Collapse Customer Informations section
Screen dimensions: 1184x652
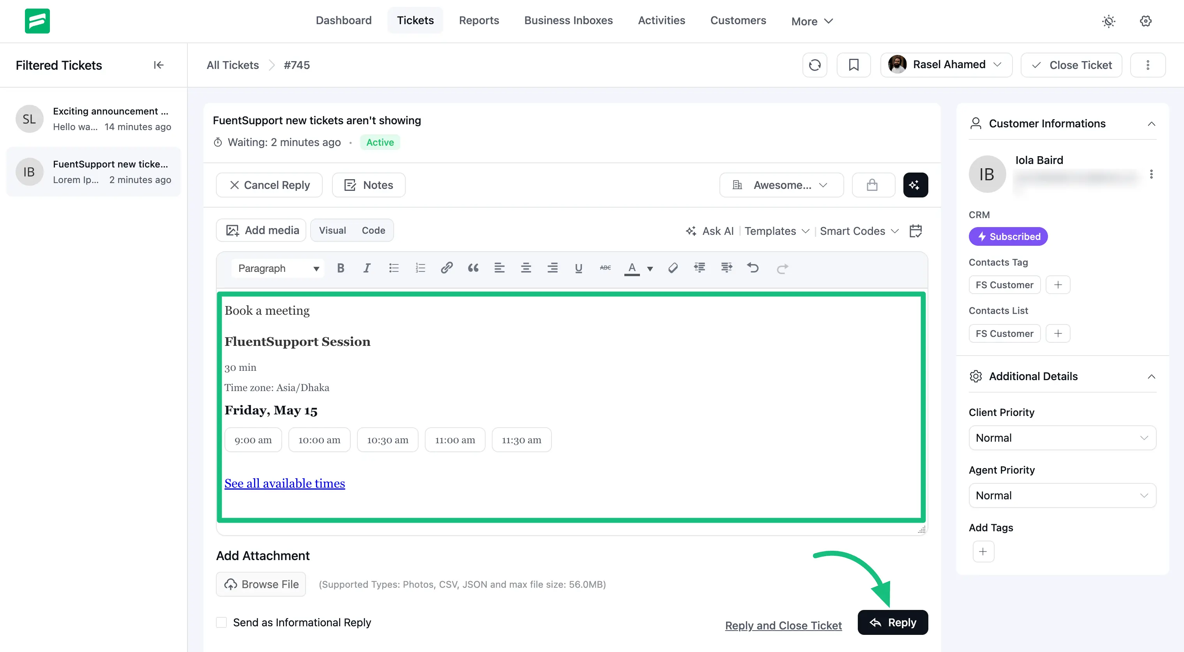1151,123
